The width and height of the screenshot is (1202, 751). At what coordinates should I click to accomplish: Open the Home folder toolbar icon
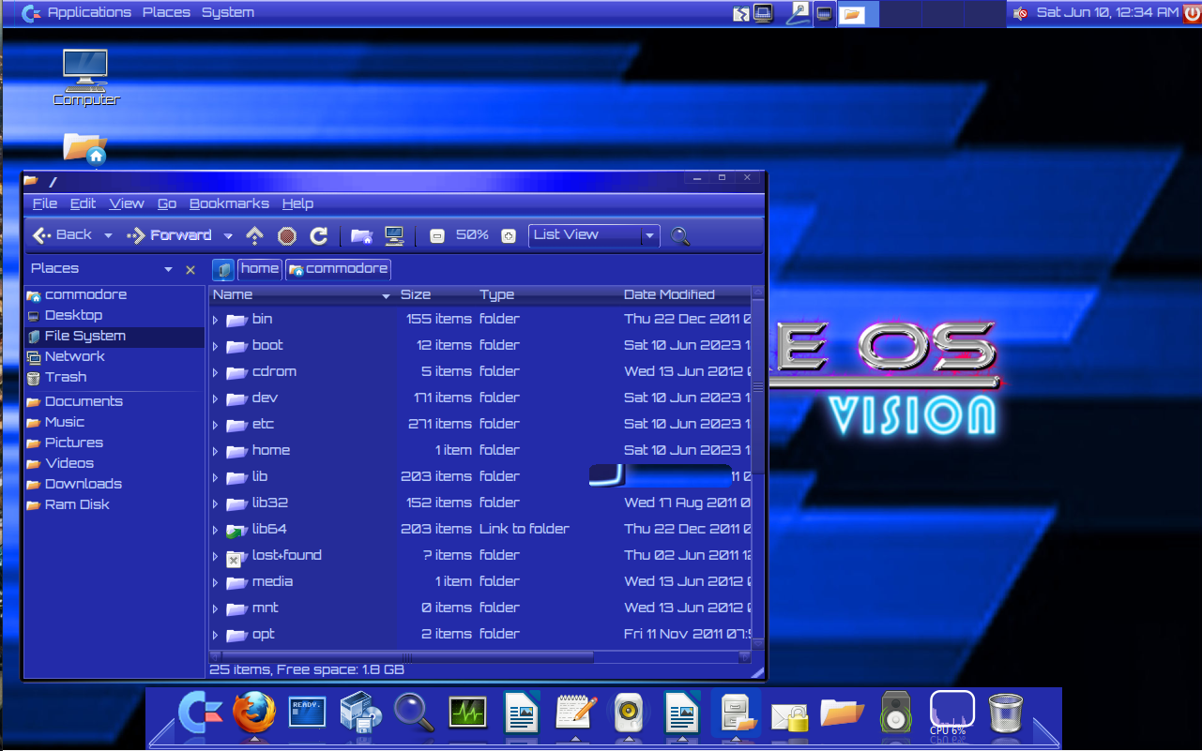pyautogui.click(x=361, y=235)
